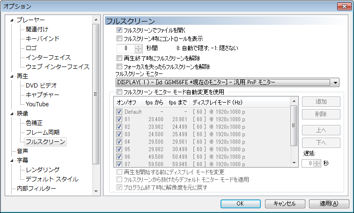Toggle checkbox for row 06
The width and height of the screenshot is (354, 213).
(x=119, y=157)
